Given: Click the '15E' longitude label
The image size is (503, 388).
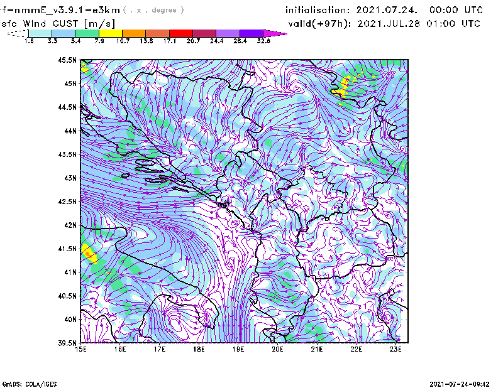Looking at the screenshot, I should tap(80, 349).
